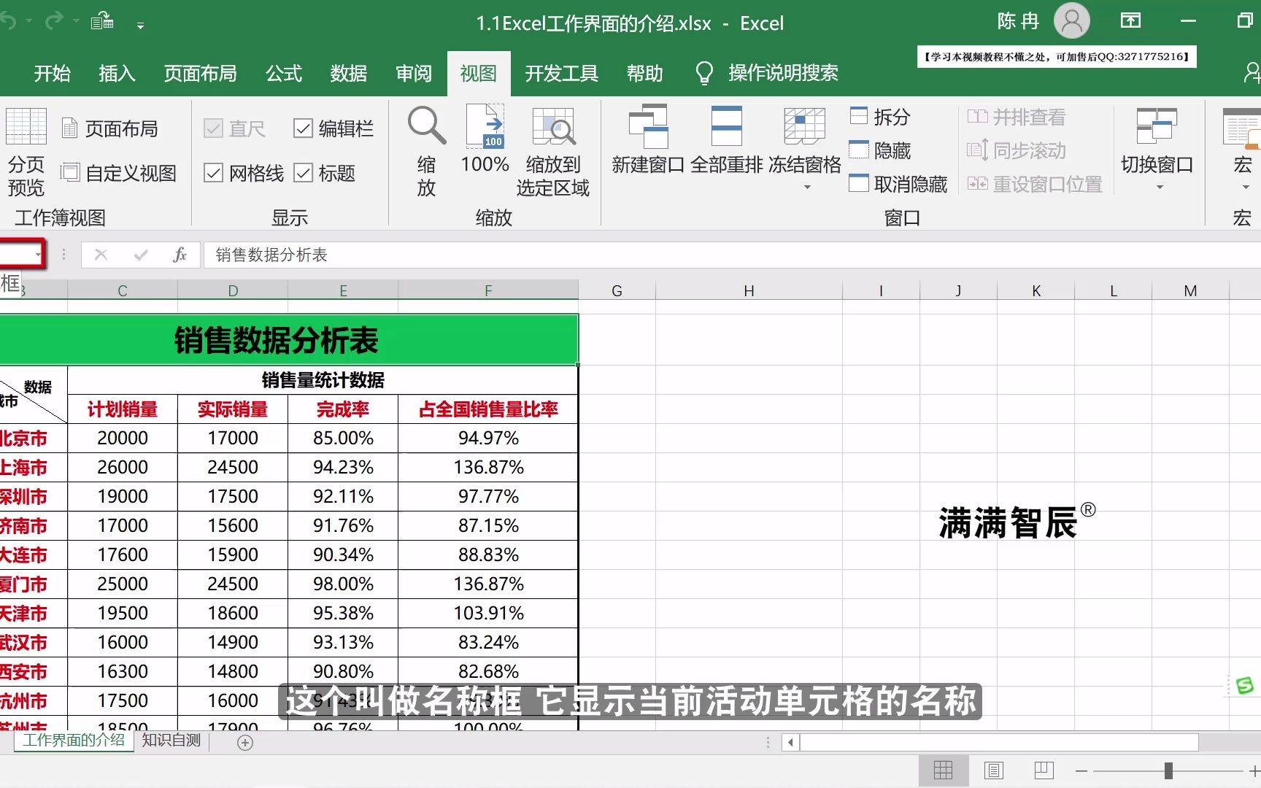This screenshot has height=788, width=1261.
Task: Cancel formula entry with X icon
Action: (101, 255)
